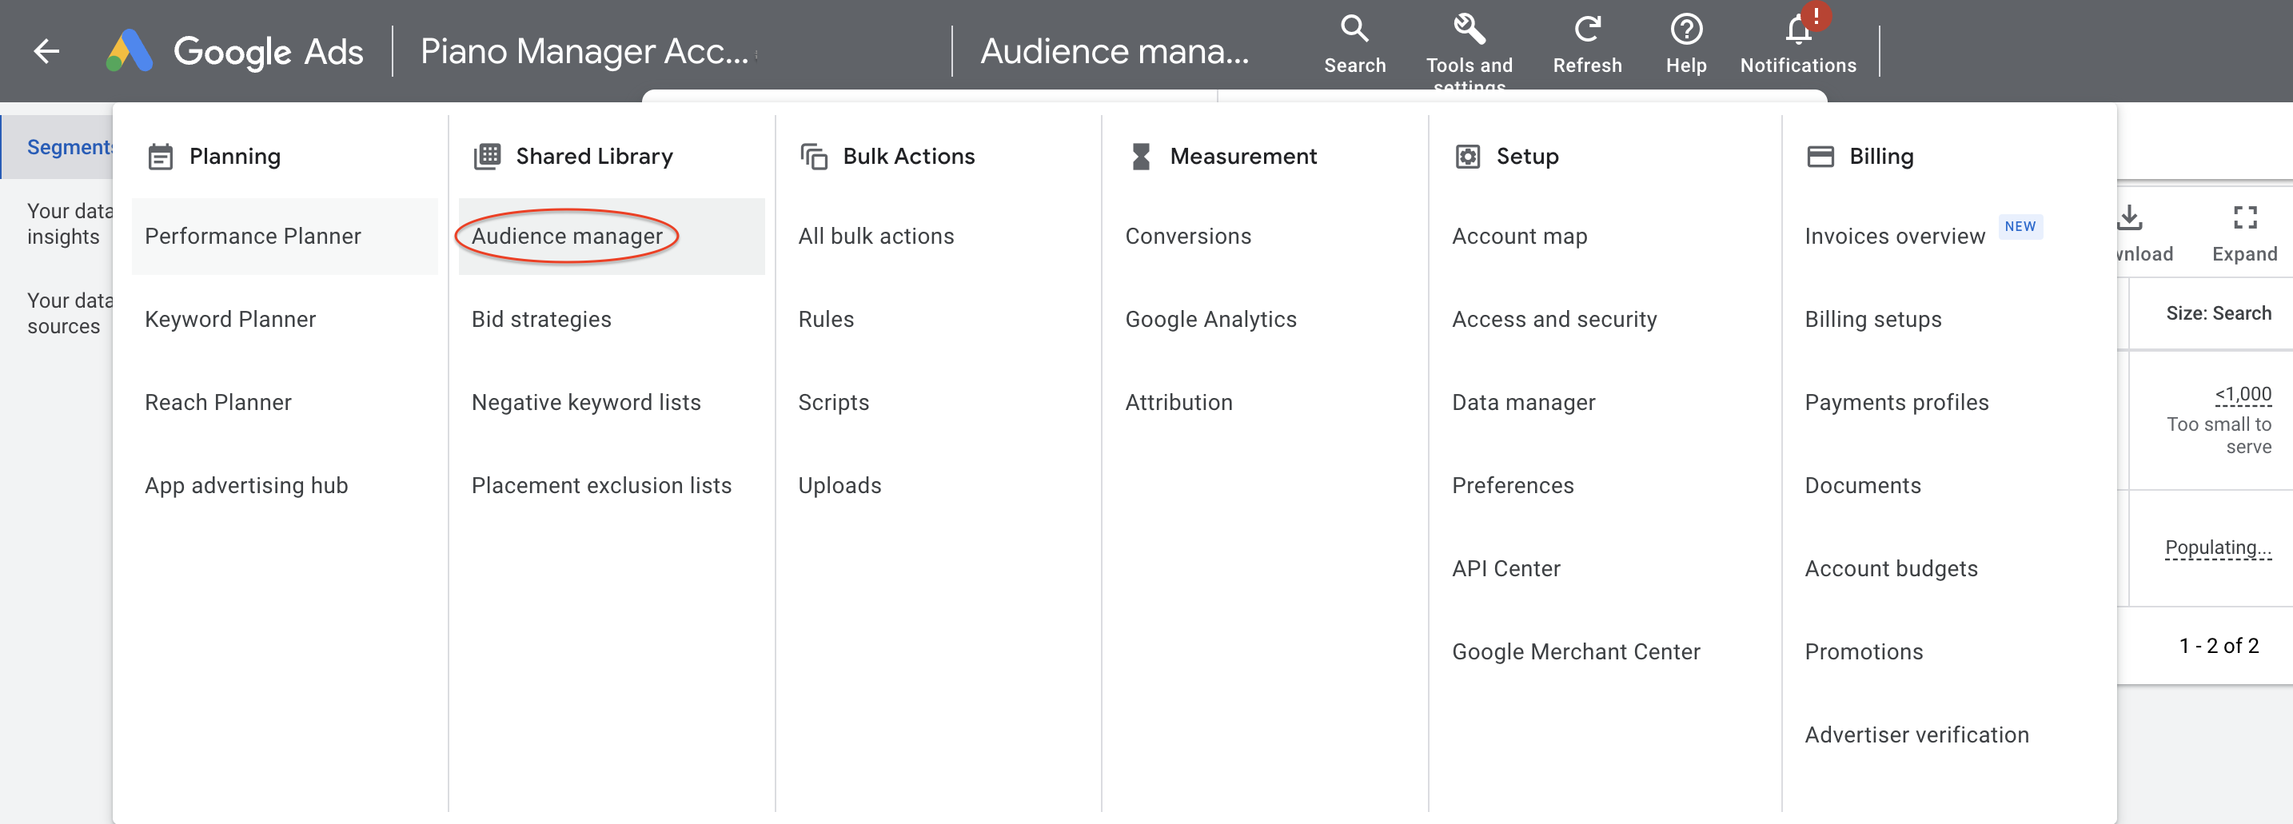Open Data manager
This screenshot has width=2293, height=824.
(x=1523, y=402)
